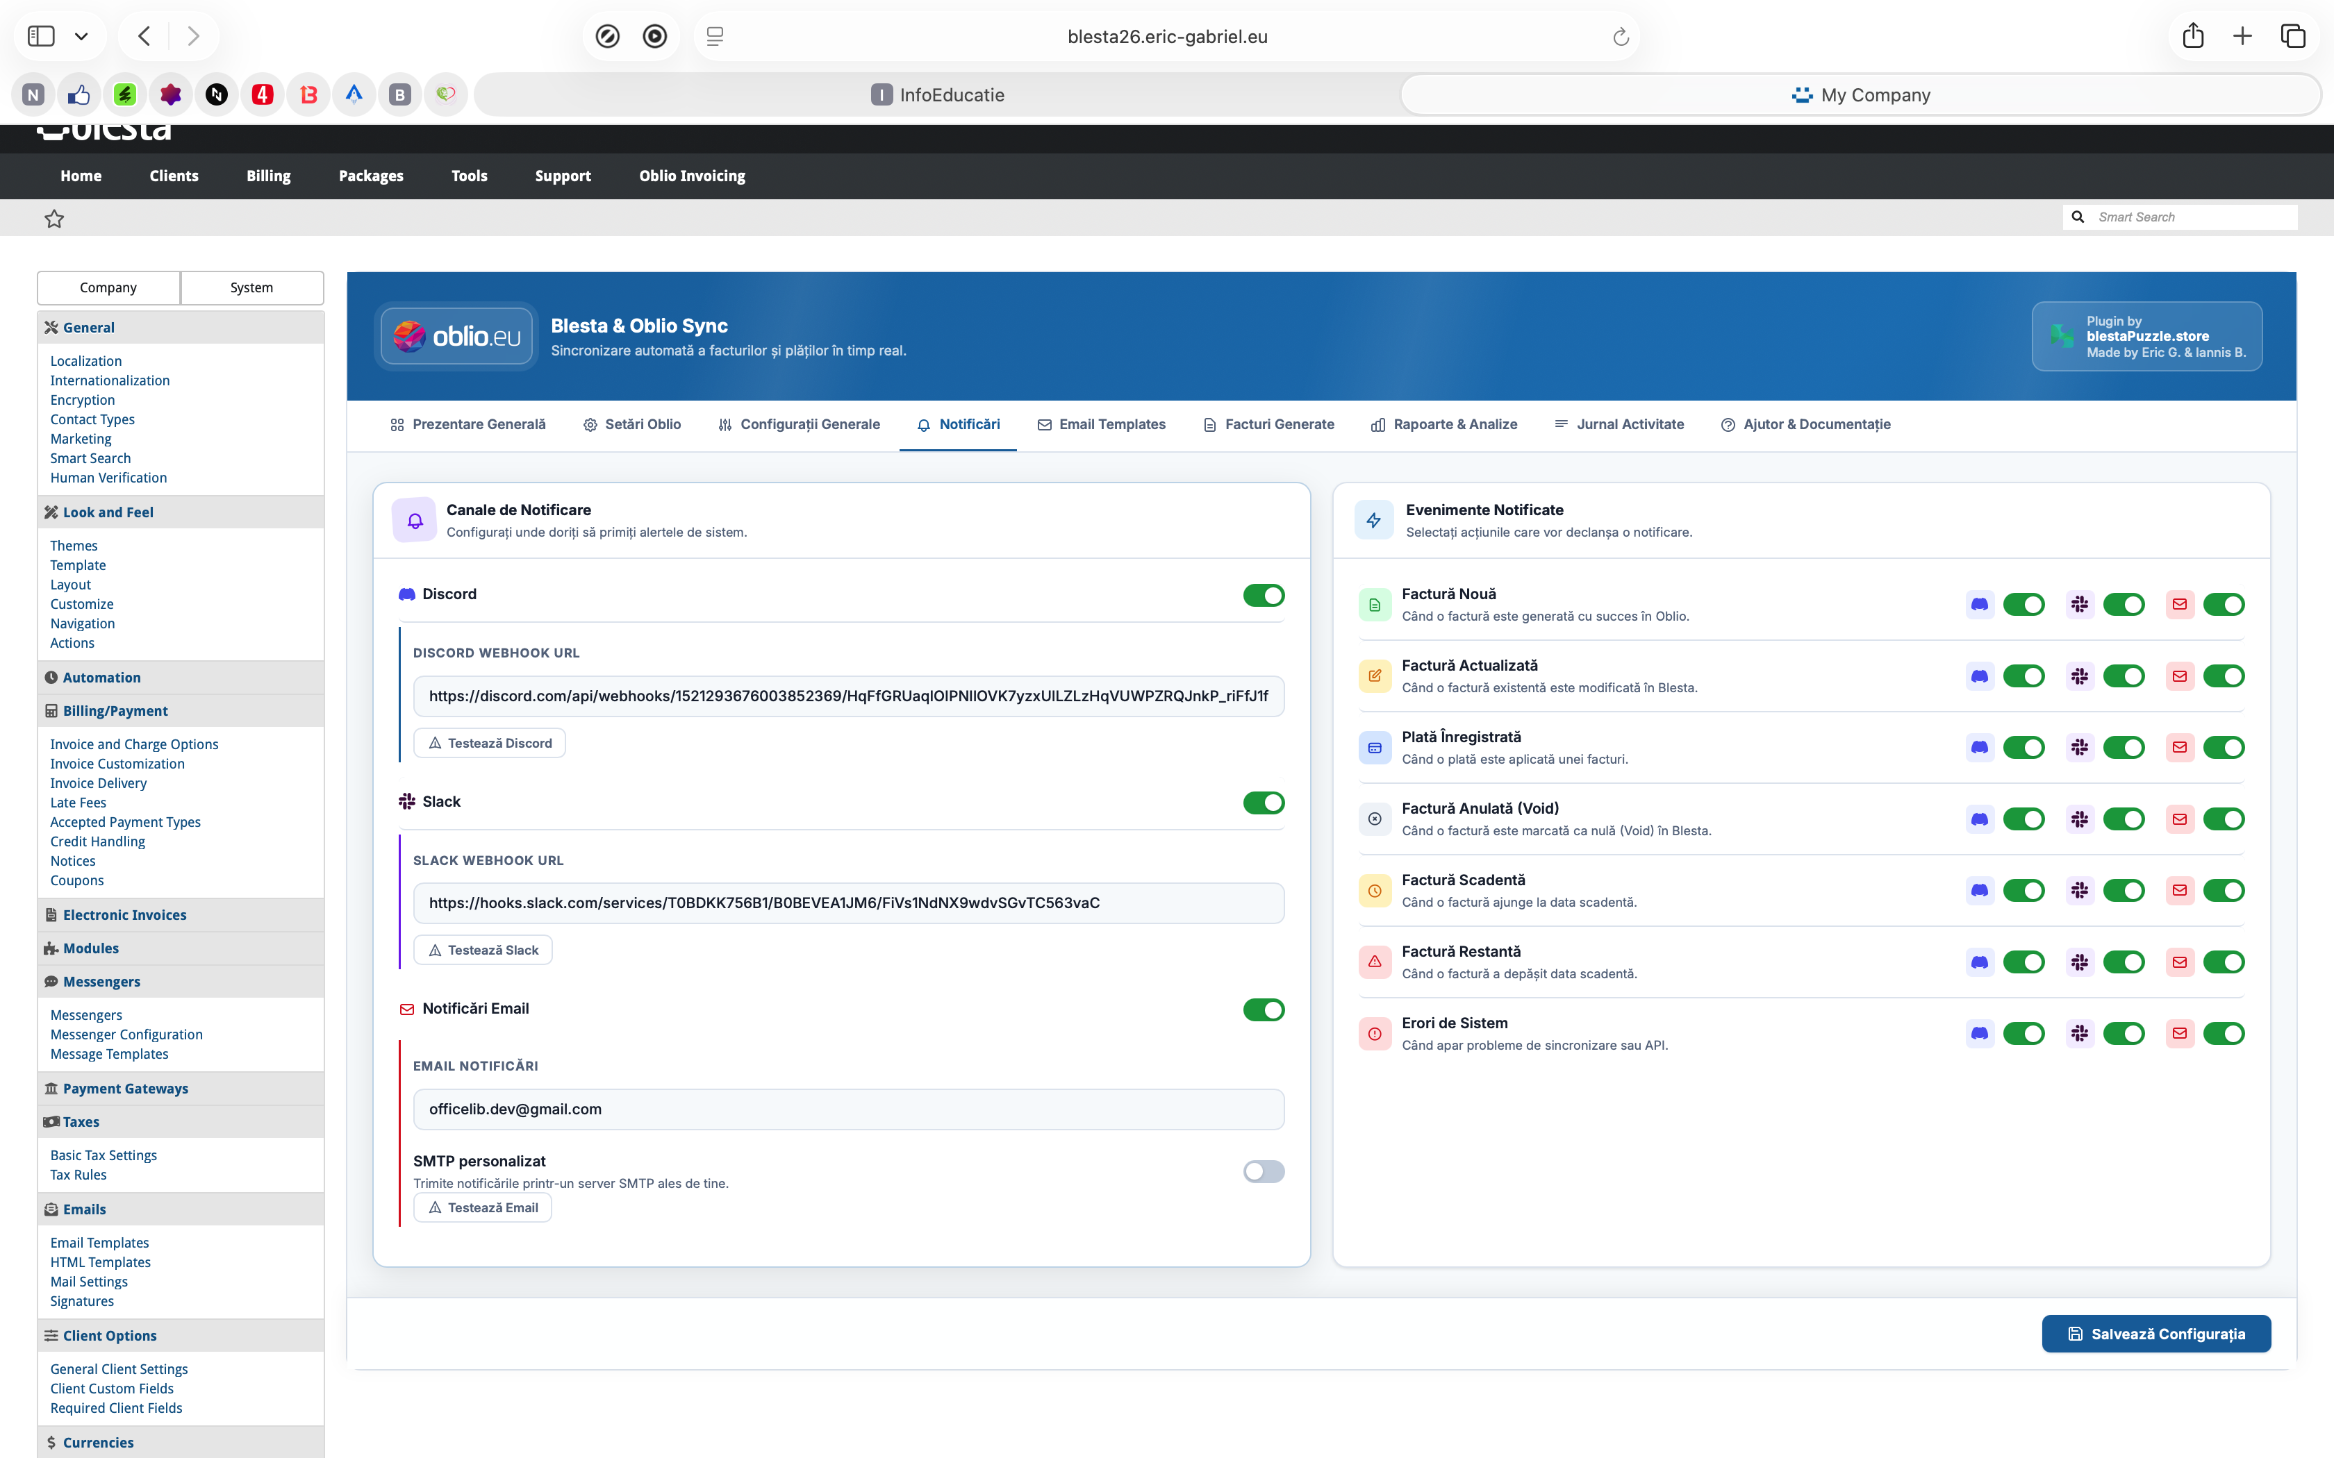Click the Email Notificări address field
The image size is (2334, 1458).
pos(849,1109)
